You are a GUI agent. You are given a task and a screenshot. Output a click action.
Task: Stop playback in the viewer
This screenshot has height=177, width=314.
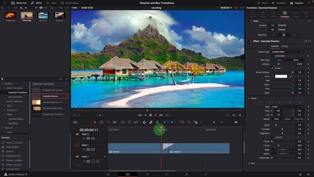click(151, 115)
